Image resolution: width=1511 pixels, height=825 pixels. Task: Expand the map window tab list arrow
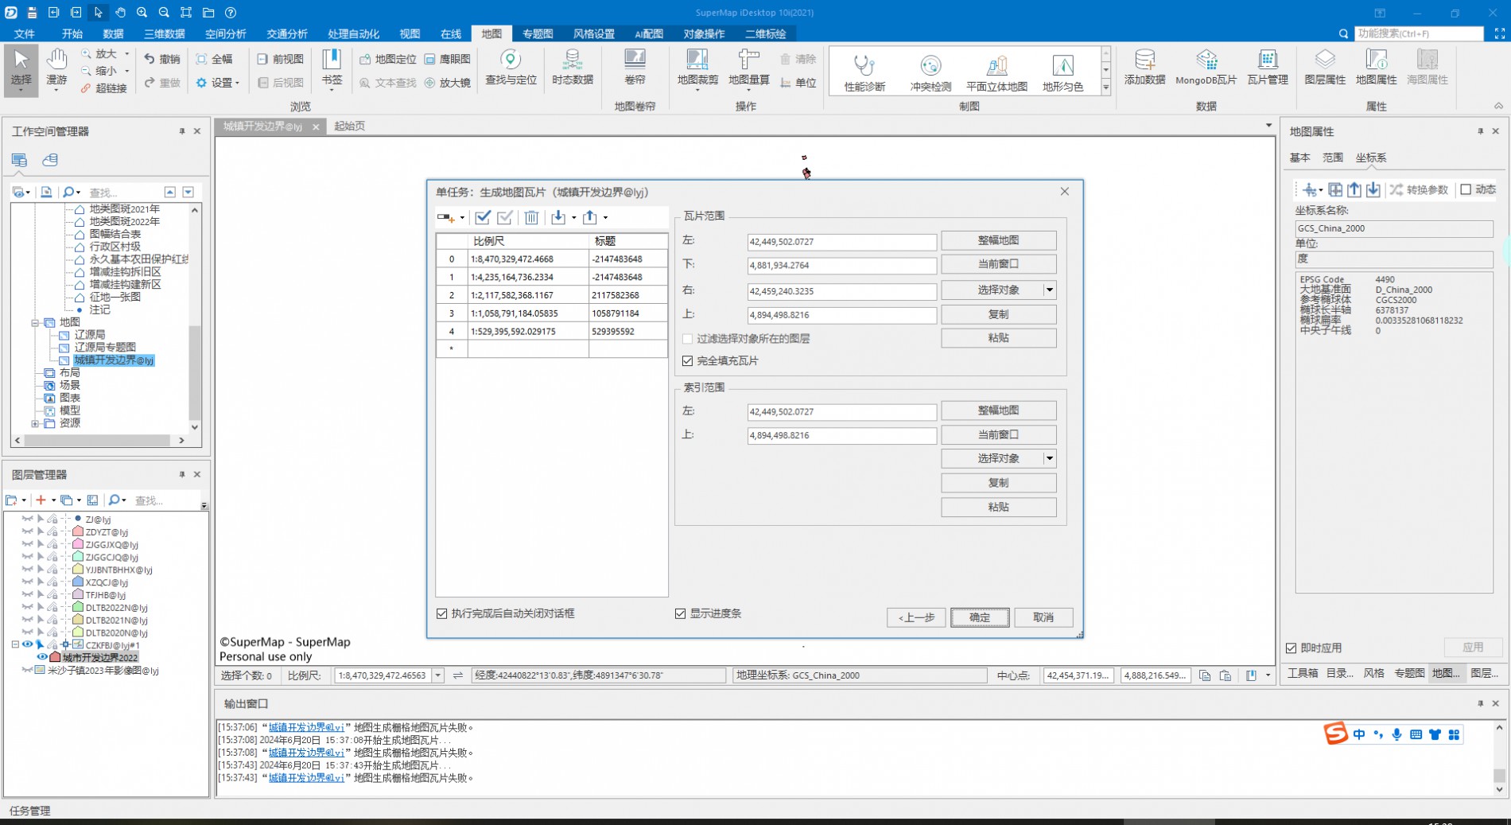click(1268, 126)
